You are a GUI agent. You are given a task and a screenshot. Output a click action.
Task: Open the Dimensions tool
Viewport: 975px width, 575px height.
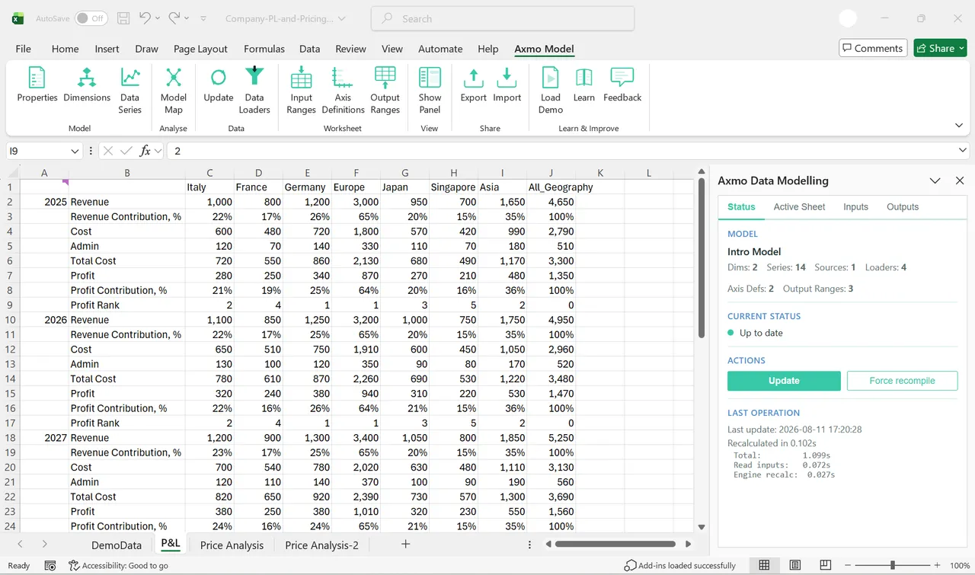pos(87,85)
